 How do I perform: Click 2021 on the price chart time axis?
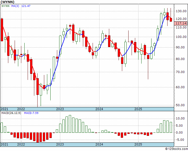point(4,109)
